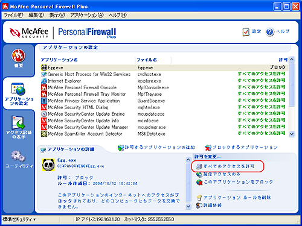Click McAfee logo in title bar

5,7
